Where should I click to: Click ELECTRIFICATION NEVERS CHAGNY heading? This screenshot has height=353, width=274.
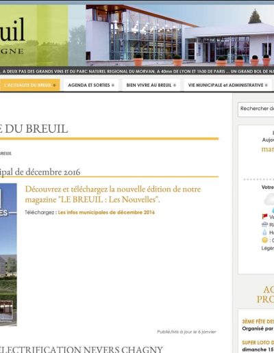click(81, 350)
